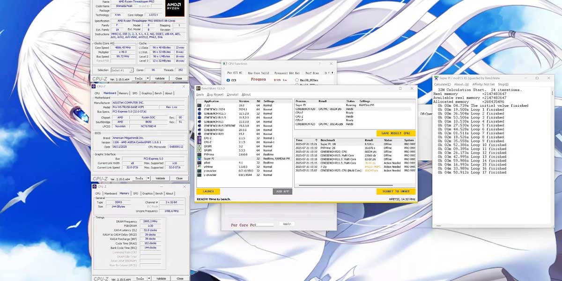
Task: Open the Bug Report menu in BenchMate
Action: tap(215, 95)
